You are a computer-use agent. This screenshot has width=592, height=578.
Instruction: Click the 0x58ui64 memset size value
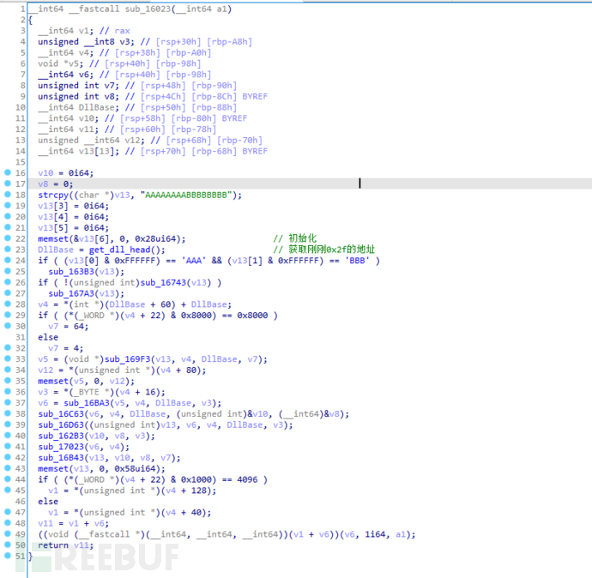click(135, 468)
